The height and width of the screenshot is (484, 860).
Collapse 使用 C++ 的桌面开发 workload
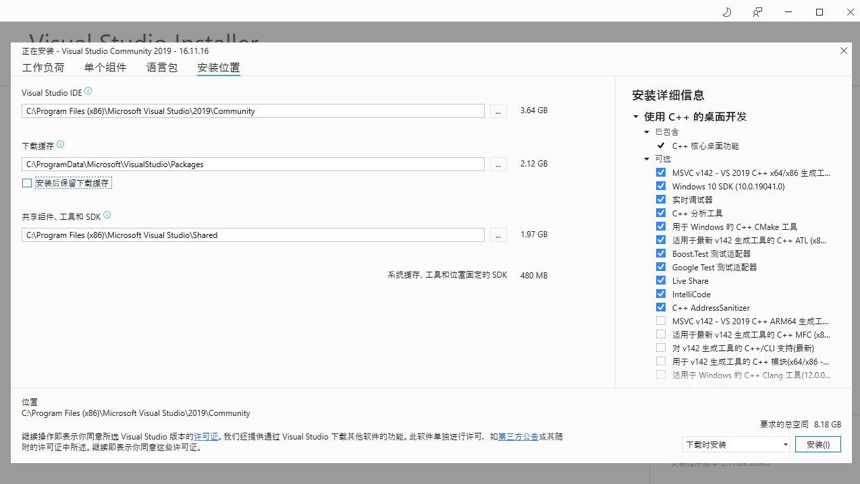click(x=635, y=117)
